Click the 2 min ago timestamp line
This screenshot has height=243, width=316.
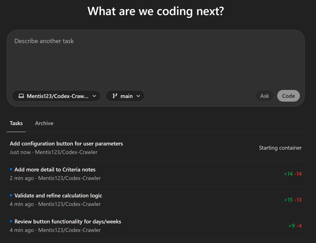click(x=55, y=178)
